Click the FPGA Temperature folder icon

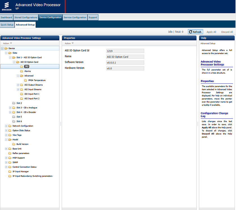click(26, 80)
